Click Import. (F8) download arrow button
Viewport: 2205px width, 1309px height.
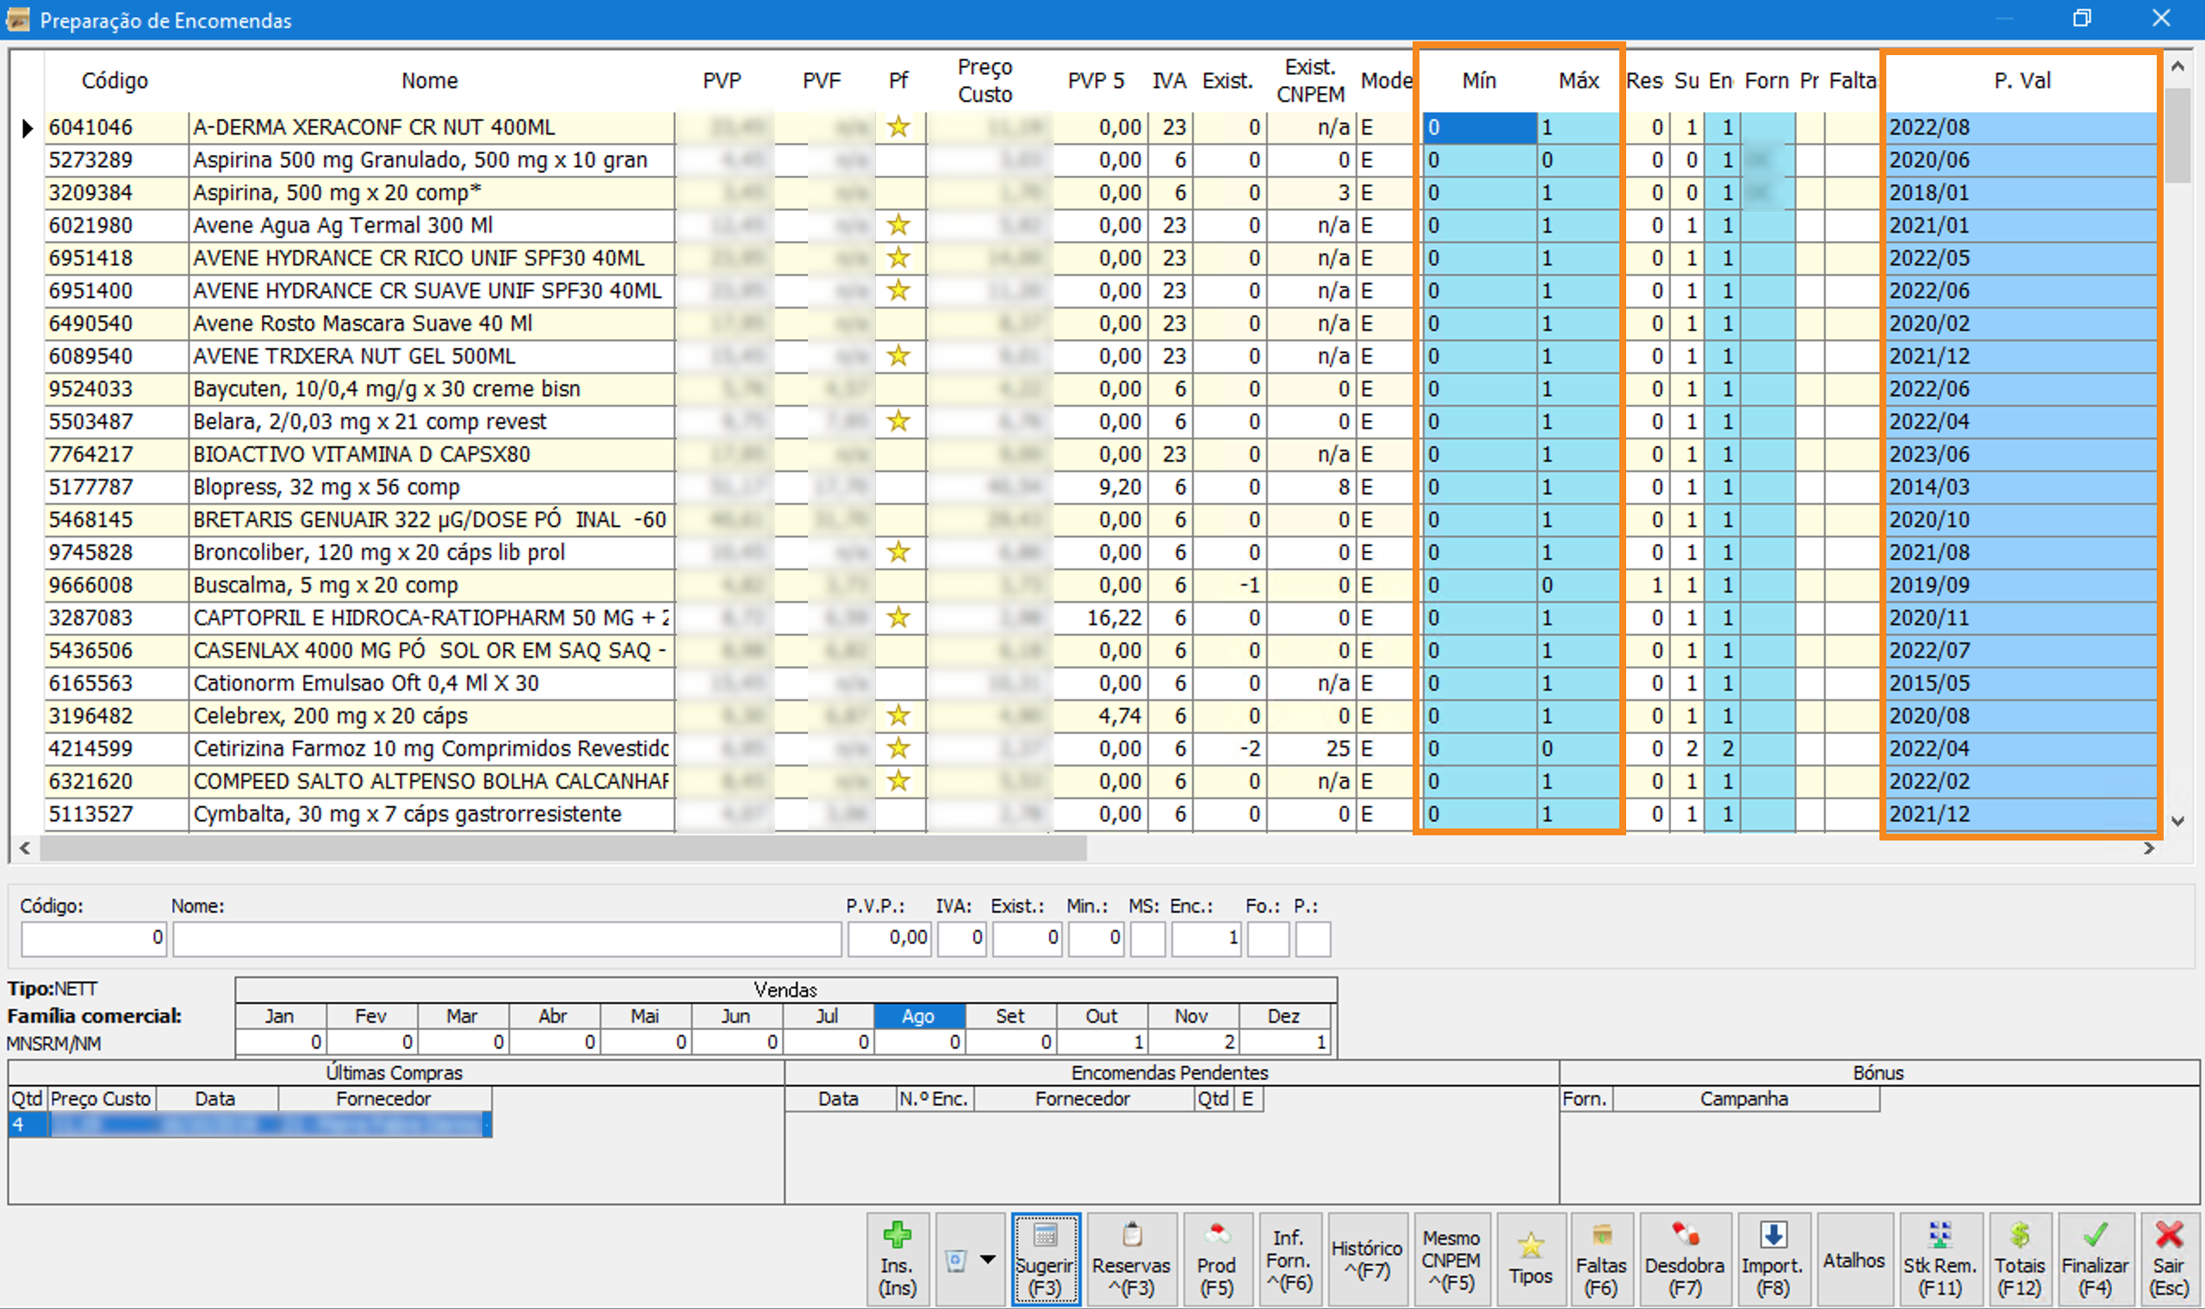coord(1772,1260)
